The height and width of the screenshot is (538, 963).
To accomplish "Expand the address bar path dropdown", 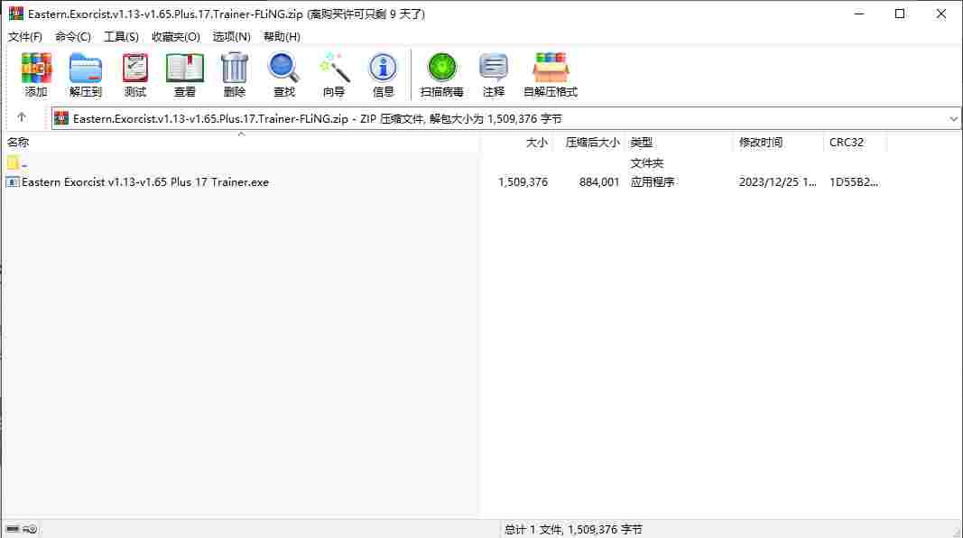I will [953, 118].
